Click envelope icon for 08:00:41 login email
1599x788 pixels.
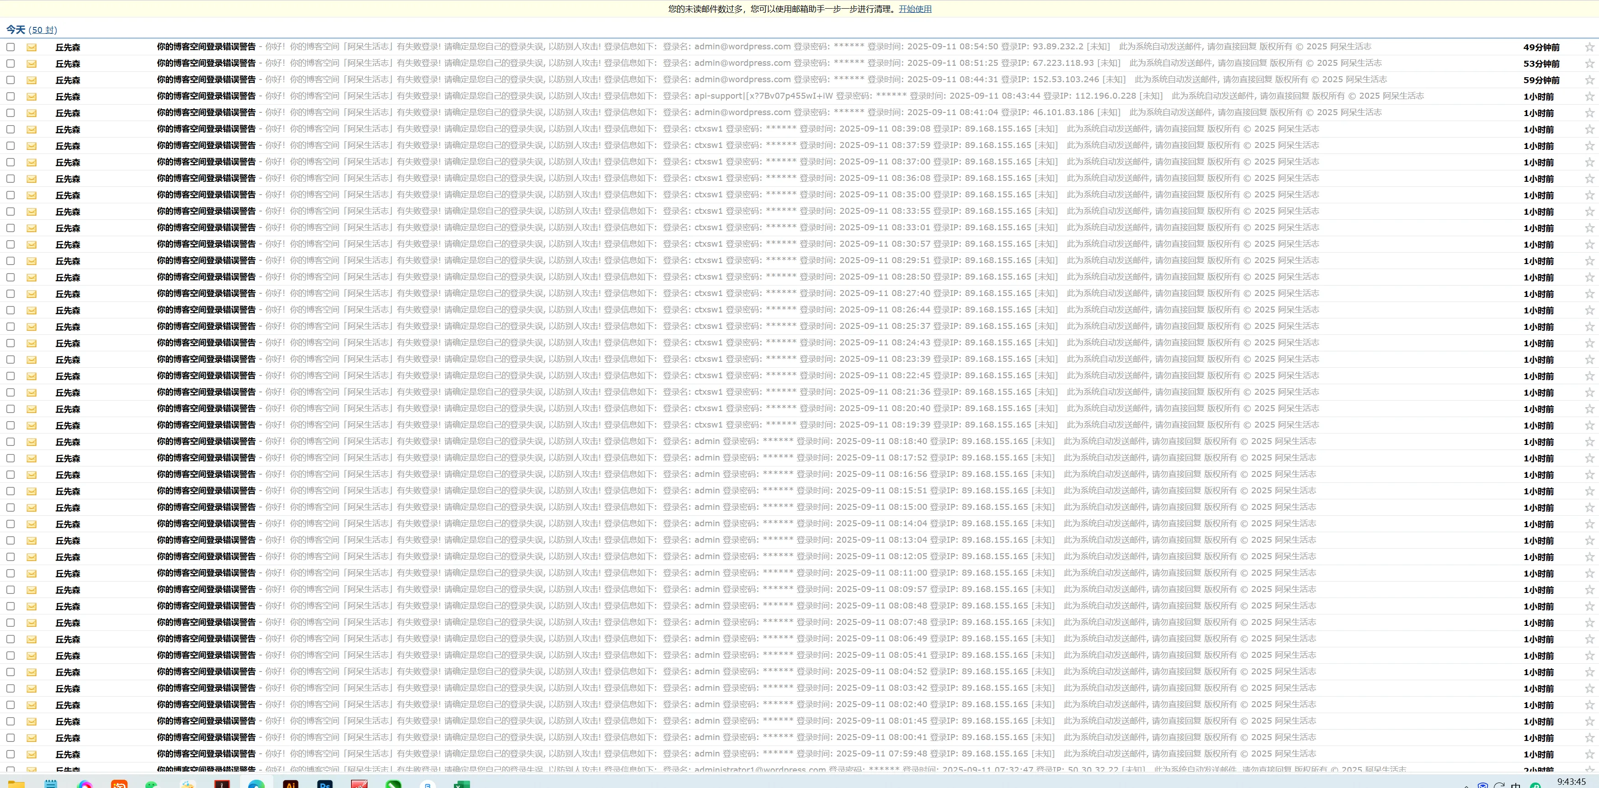(x=31, y=738)
